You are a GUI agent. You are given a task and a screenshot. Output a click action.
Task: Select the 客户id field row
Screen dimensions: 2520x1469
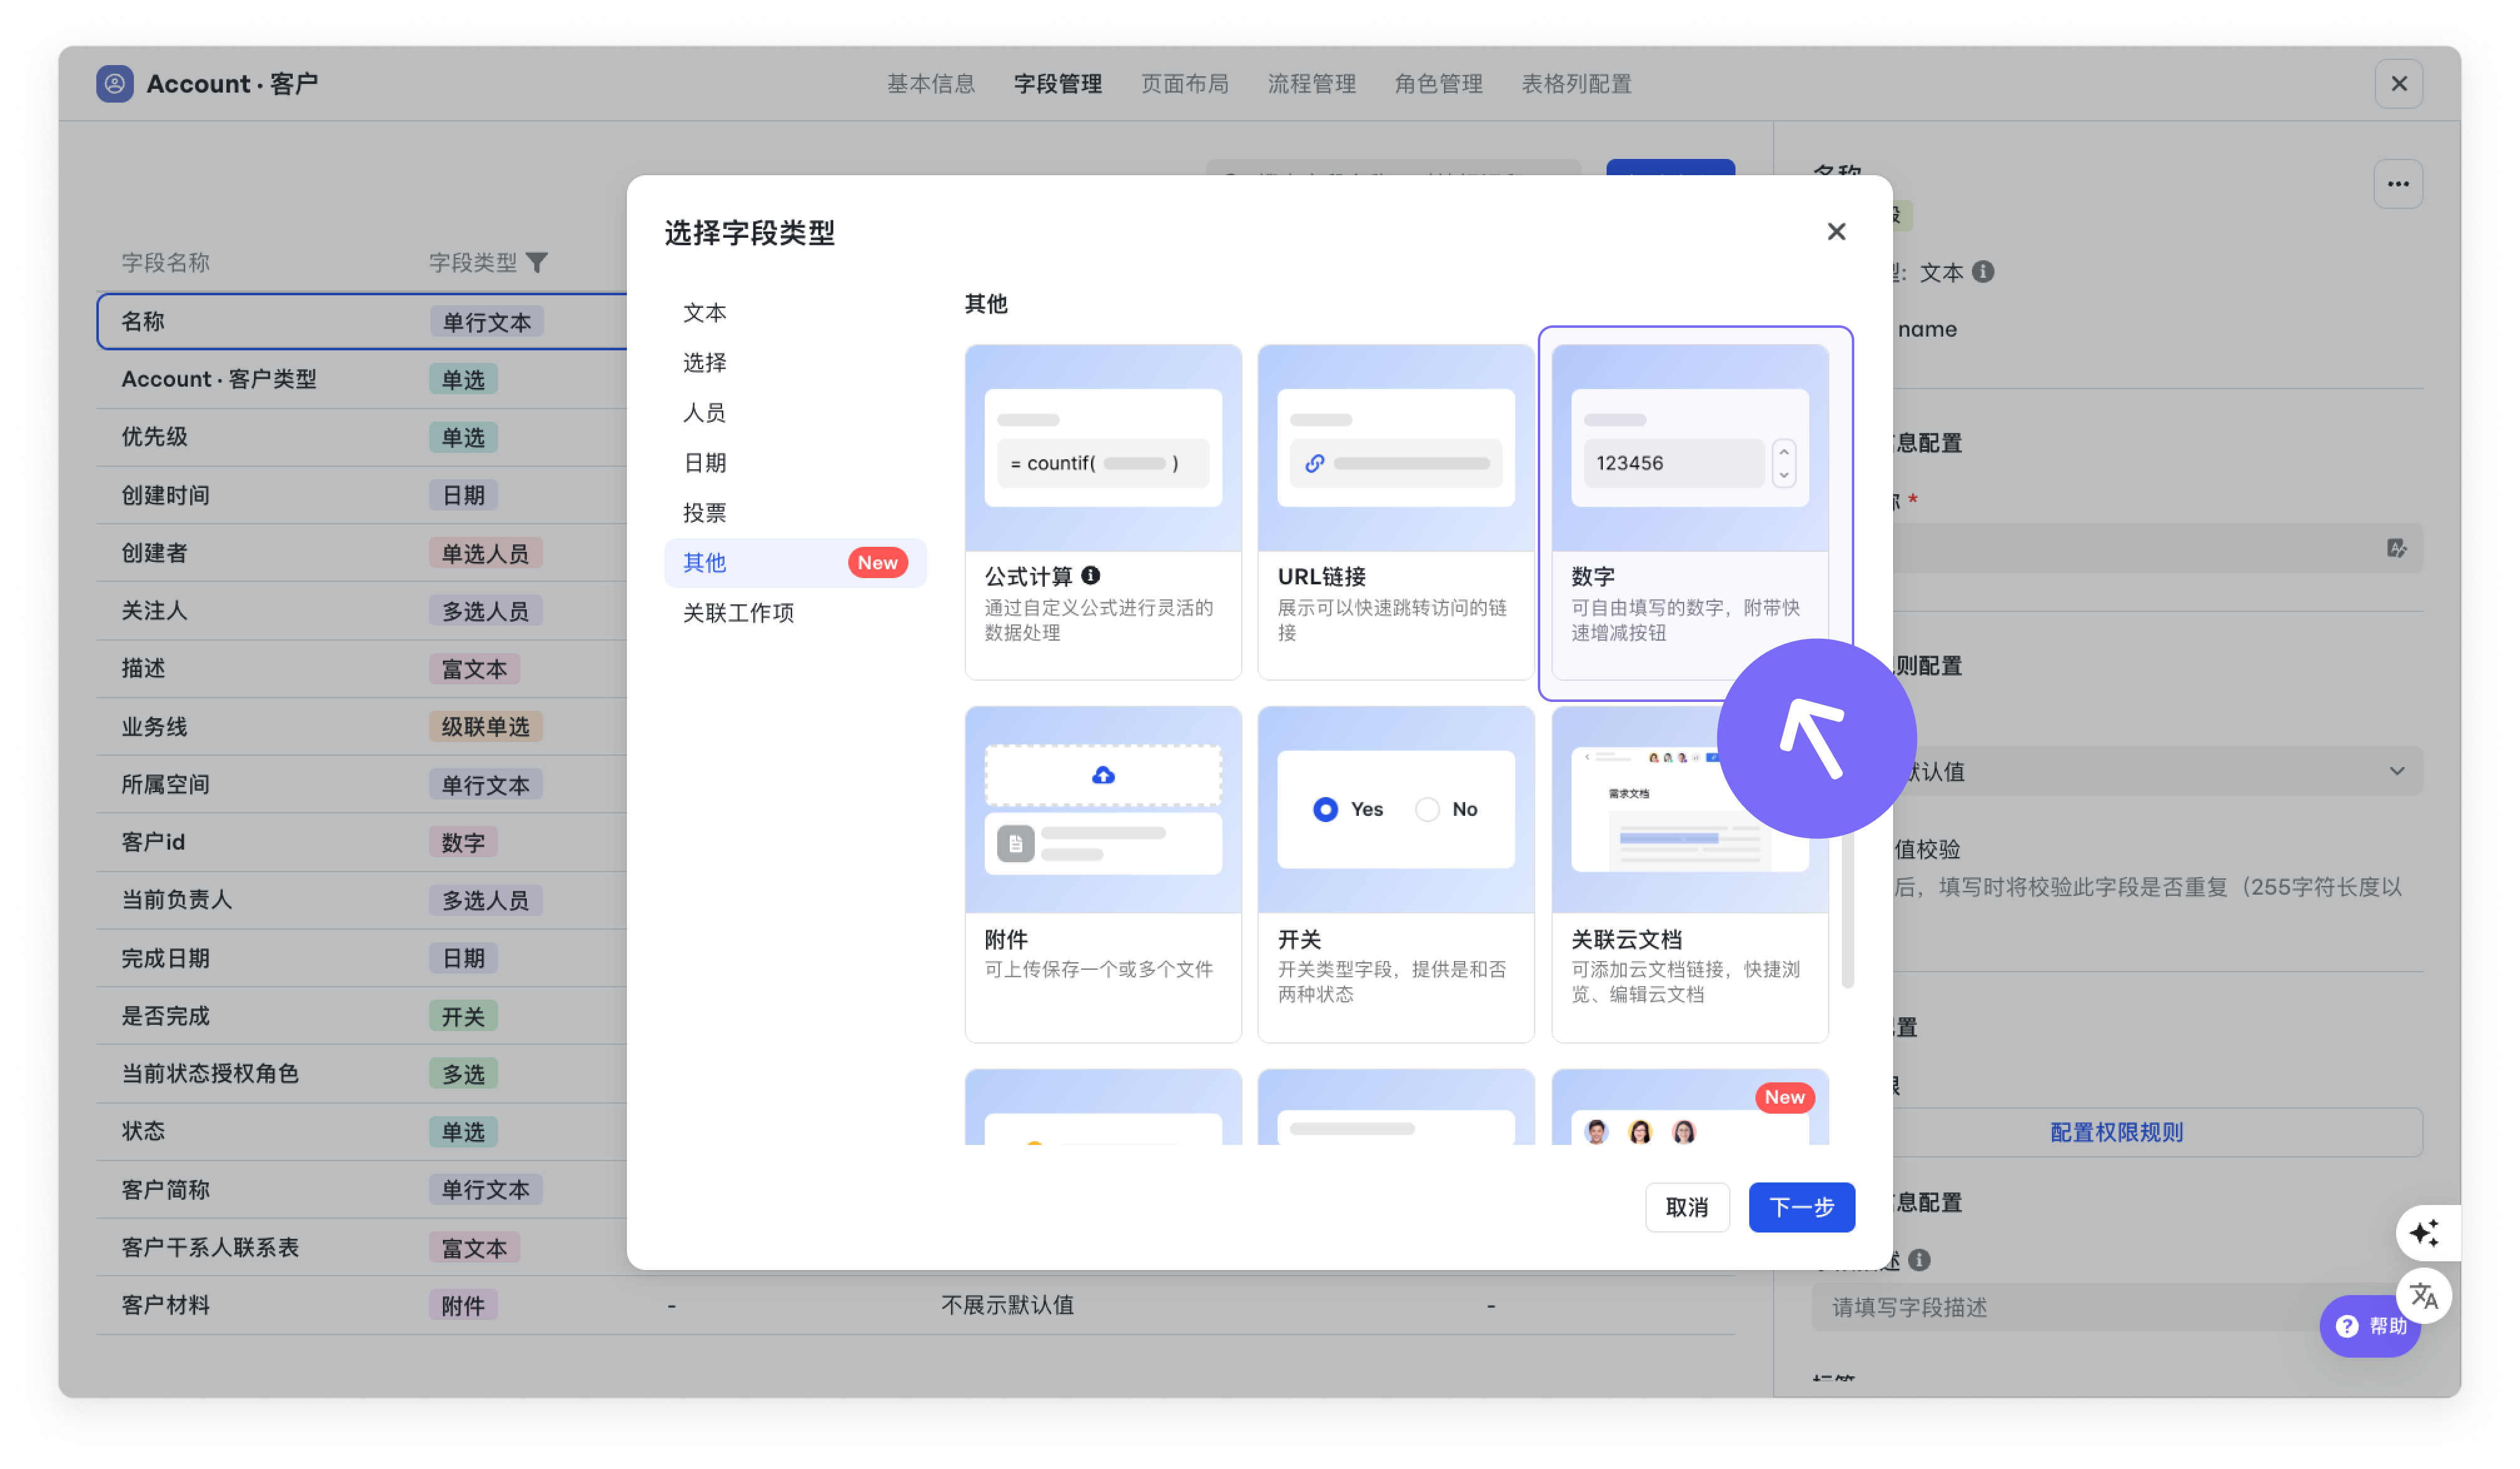(362, 842)
